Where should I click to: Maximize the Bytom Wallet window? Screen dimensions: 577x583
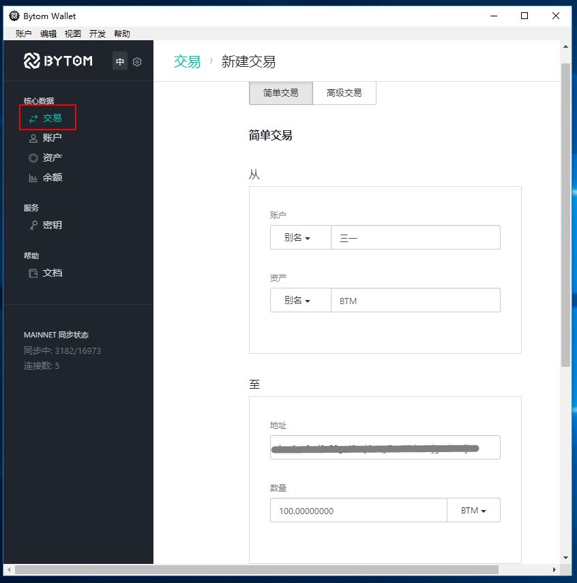[524, 16]
